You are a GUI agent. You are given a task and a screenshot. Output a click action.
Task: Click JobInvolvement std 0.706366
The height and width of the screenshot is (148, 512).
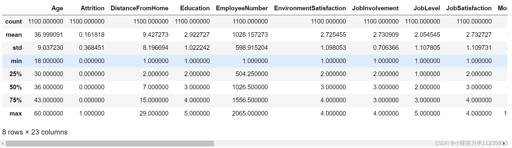tap(386, 48)
